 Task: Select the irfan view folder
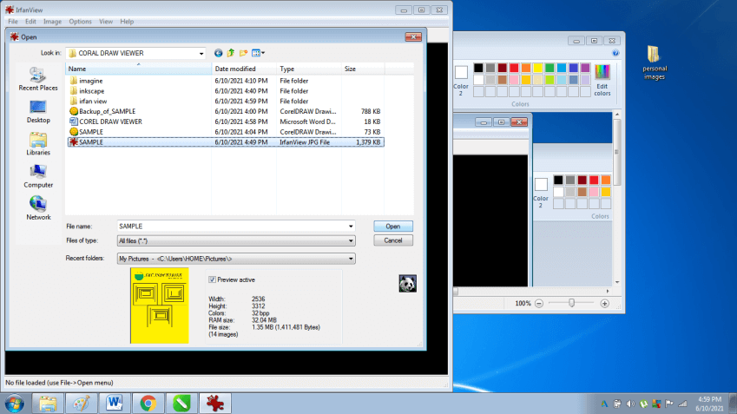[93, 101]
